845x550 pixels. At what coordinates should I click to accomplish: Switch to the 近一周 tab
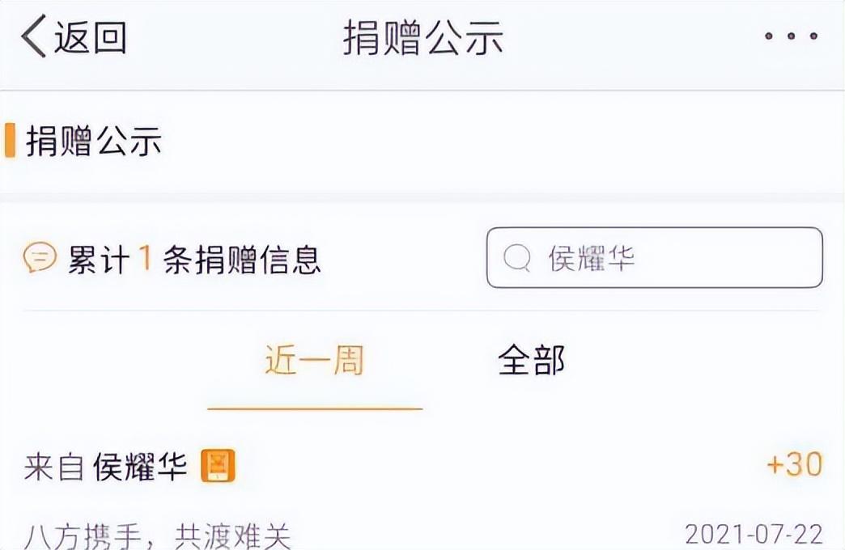click(314, 360)
